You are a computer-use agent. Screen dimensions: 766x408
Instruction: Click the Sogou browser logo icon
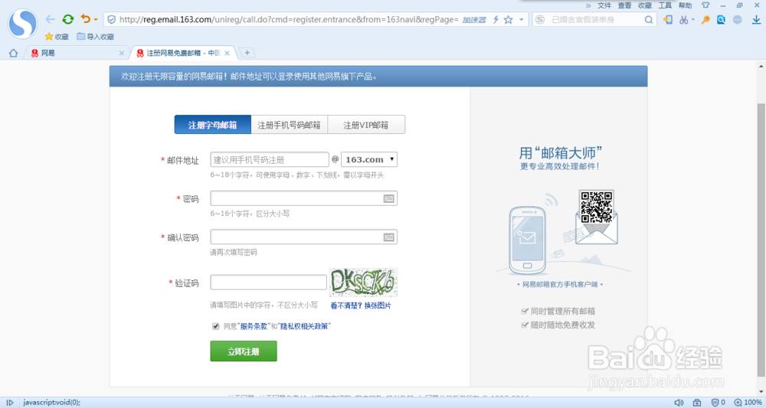coord(22,23)
